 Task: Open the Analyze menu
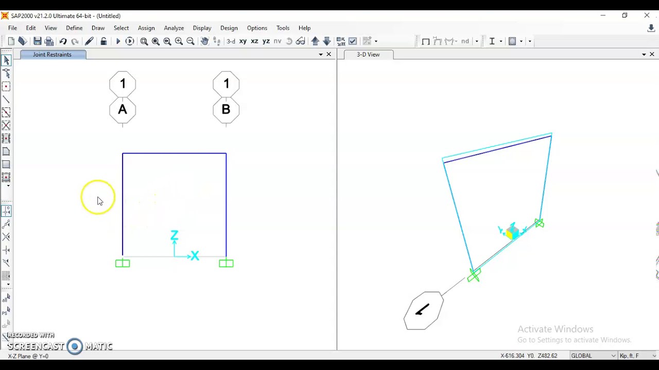[174, 28]
